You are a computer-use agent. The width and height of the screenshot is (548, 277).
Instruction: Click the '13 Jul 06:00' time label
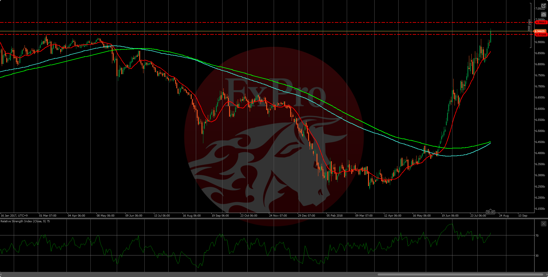click(162, 215)
